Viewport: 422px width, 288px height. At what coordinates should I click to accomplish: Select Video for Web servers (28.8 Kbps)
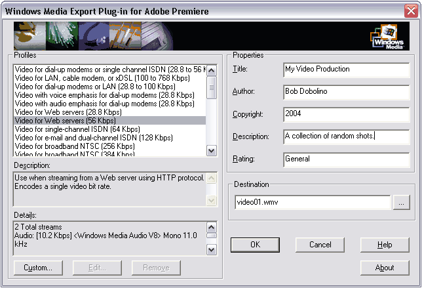pos(109,112)
